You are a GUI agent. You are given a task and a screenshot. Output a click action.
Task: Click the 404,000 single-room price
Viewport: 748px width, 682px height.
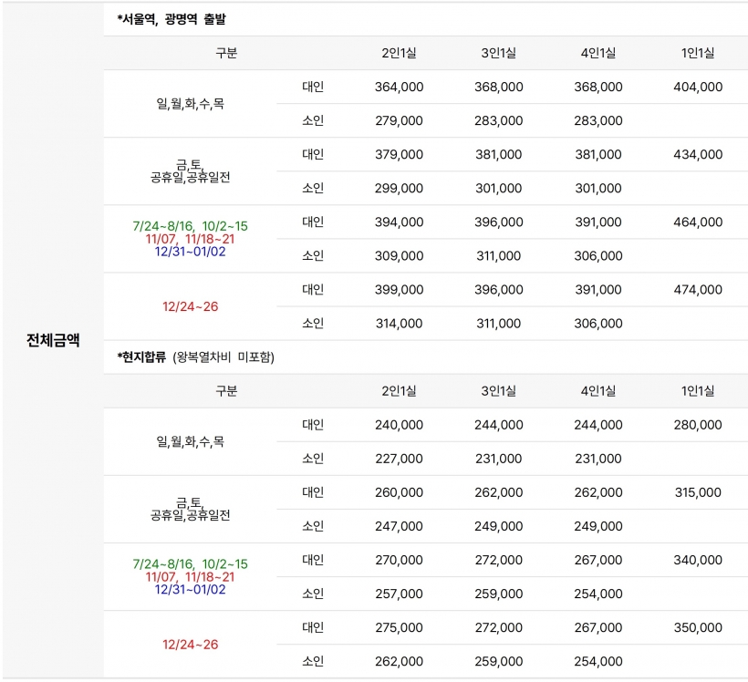point(698,87)
